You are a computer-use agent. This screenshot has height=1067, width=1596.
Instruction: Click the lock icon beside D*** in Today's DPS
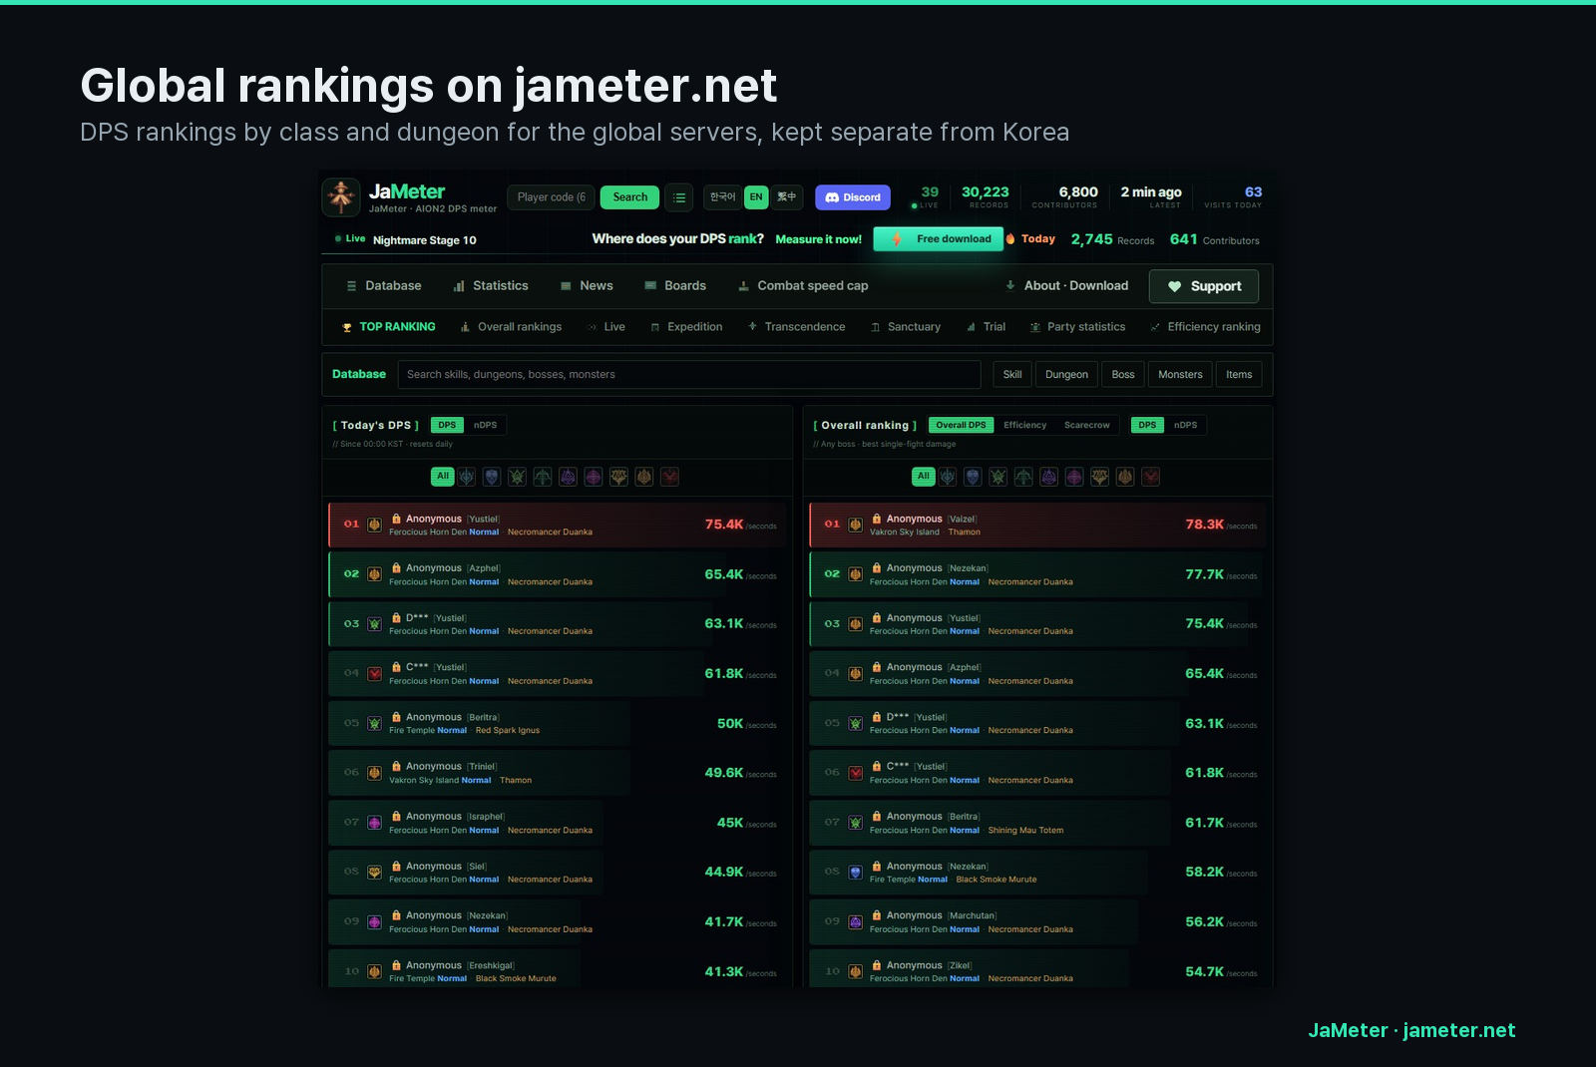click(x=396, y=618)
